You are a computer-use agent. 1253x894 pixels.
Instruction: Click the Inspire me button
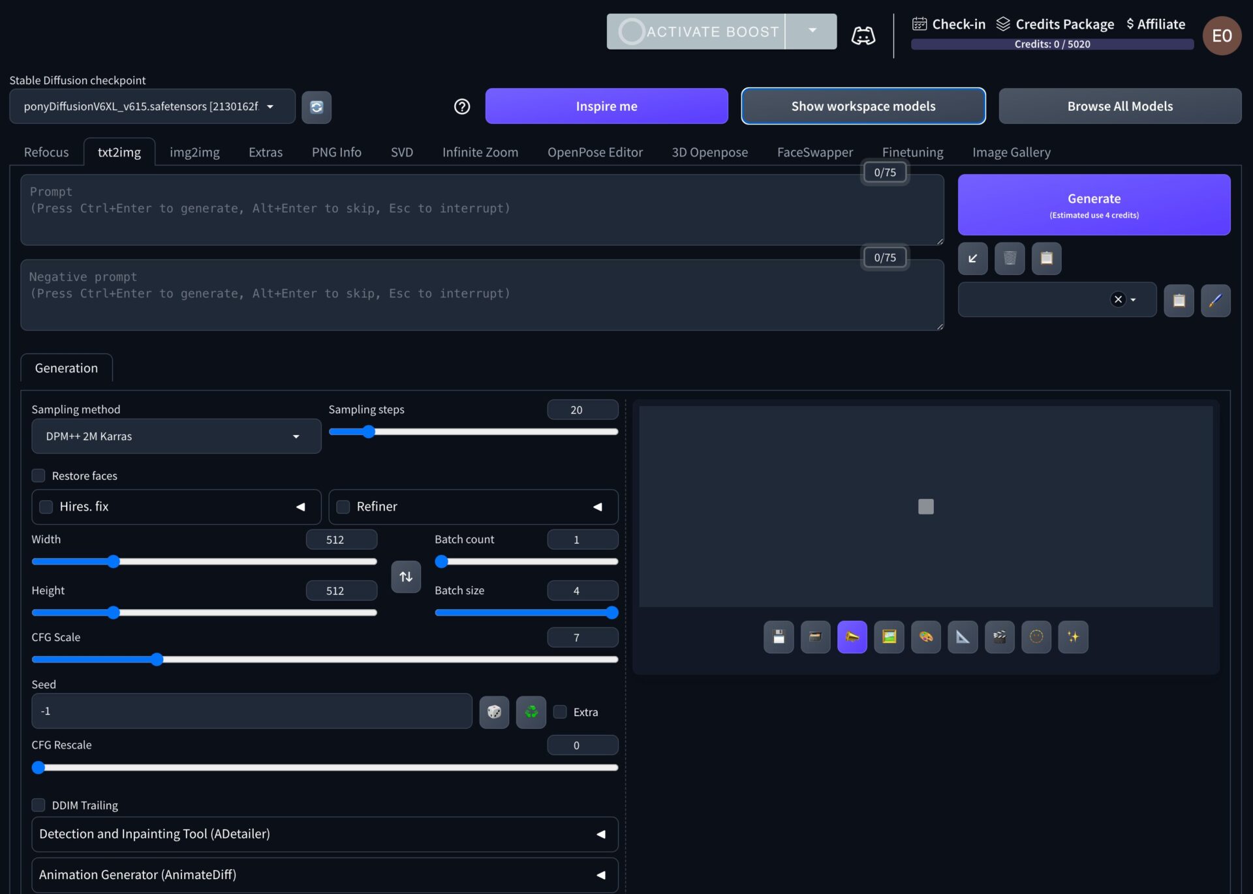(606, 104)
